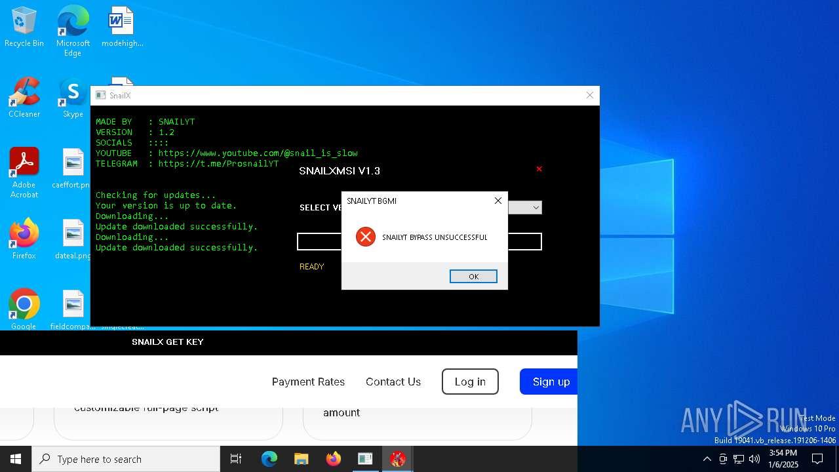
Task: Click the SNAILYT BYPASS UNSUCCESSFUL message
Action: pos(435,237)
